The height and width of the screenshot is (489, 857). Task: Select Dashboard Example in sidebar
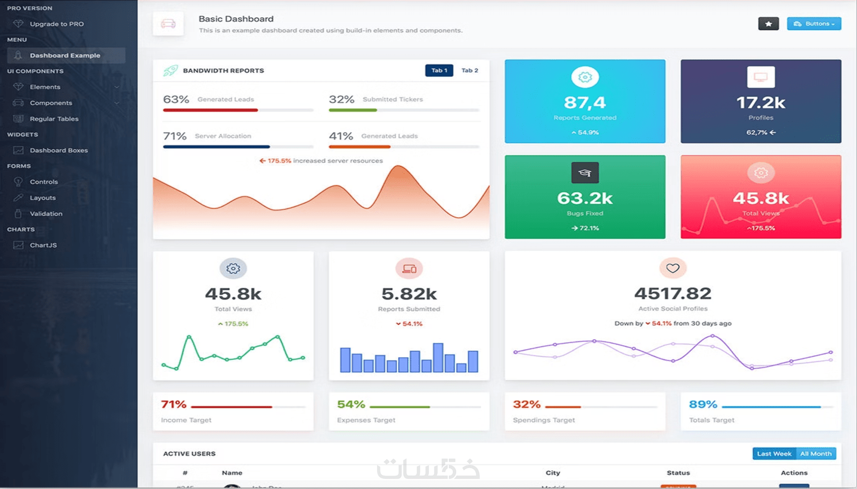tap(66, 55)
